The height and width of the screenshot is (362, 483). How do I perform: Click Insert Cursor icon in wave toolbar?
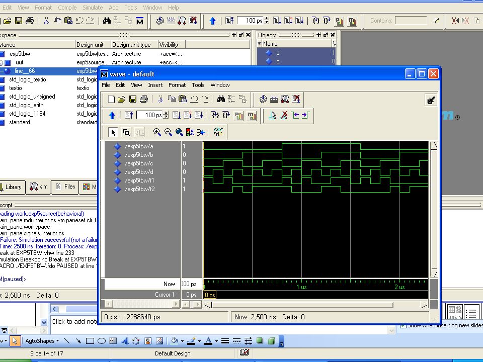point(272,116)
